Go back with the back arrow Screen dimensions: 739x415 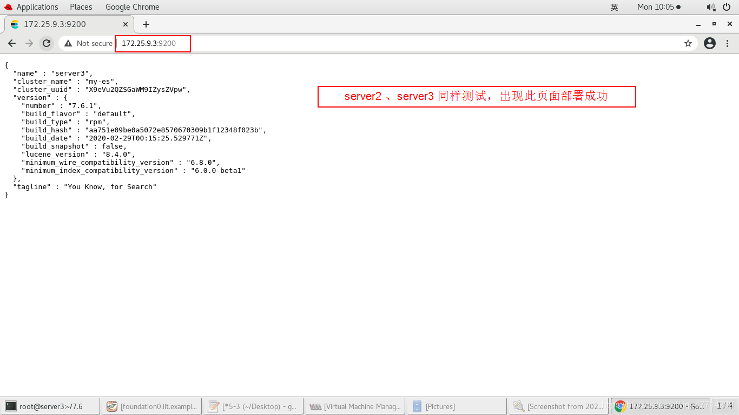(x=12, y=43)
